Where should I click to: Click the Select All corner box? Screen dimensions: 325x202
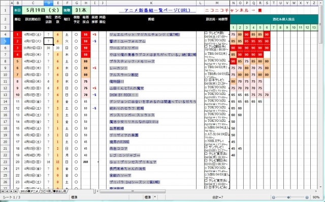click(x=5, y=3)
